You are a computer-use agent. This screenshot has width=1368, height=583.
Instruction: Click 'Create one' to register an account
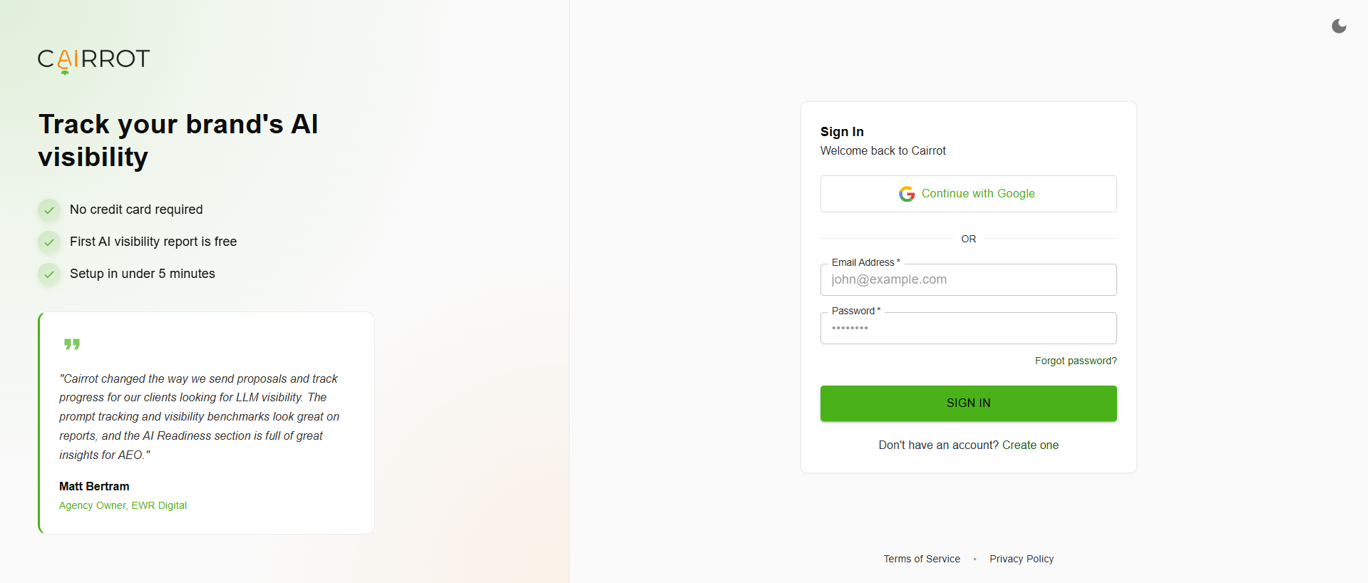1030,445
